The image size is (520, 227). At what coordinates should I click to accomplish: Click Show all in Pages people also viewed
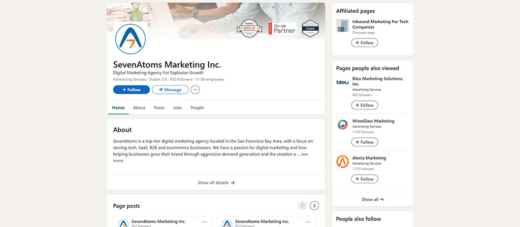[x=372, y=200]
